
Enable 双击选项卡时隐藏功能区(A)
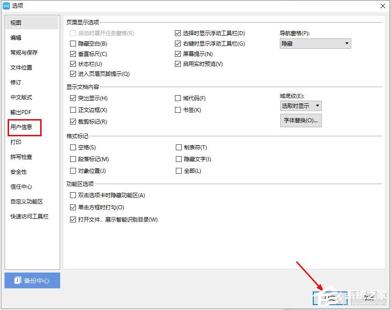pyautogui.click(x=73, y=195)
